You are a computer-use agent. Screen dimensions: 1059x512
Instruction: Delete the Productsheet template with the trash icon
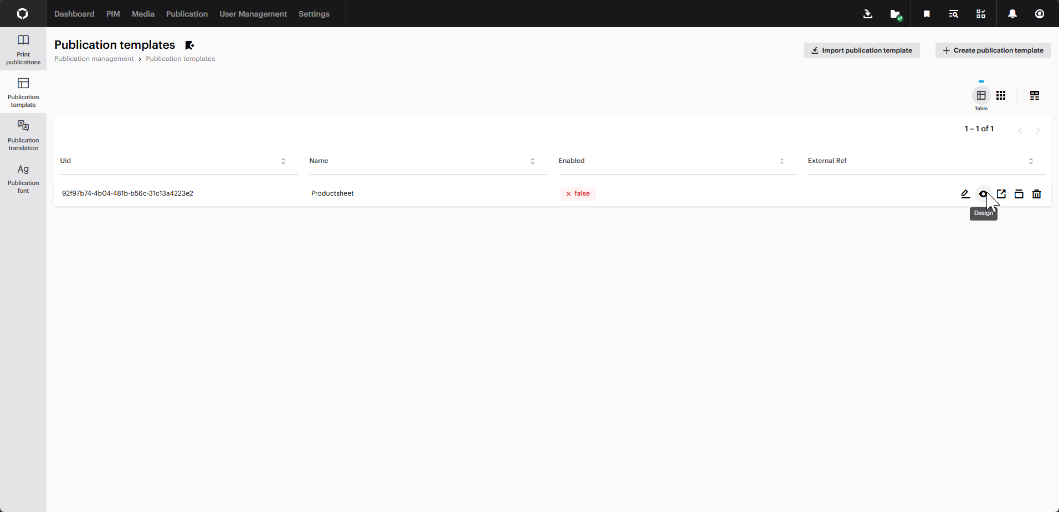click(1036, 194)
